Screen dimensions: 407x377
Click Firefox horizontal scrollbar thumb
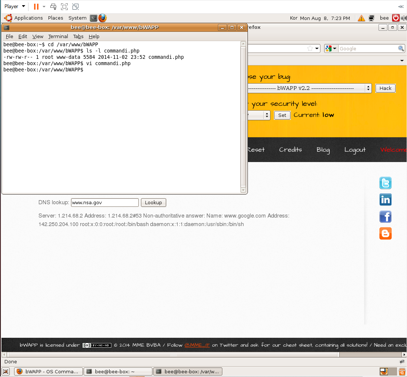[x=173, y=354]
